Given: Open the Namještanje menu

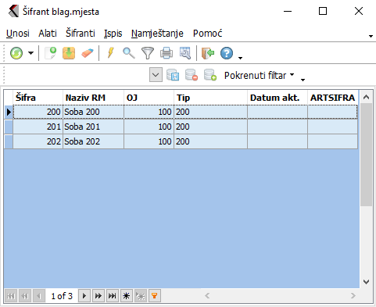Looking at the screenshot, I should coord(157,34).
